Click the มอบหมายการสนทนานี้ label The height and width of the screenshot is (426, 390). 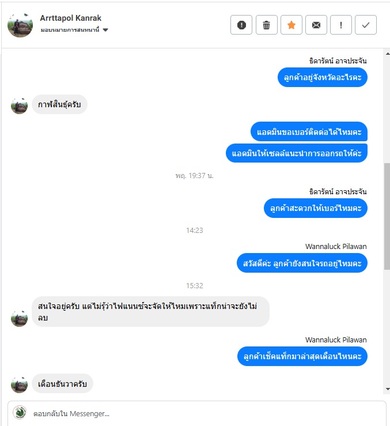click(x=70, y=30)
